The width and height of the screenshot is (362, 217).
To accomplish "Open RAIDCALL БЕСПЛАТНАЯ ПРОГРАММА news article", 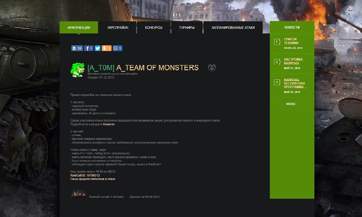I will [x=295, y=83].
